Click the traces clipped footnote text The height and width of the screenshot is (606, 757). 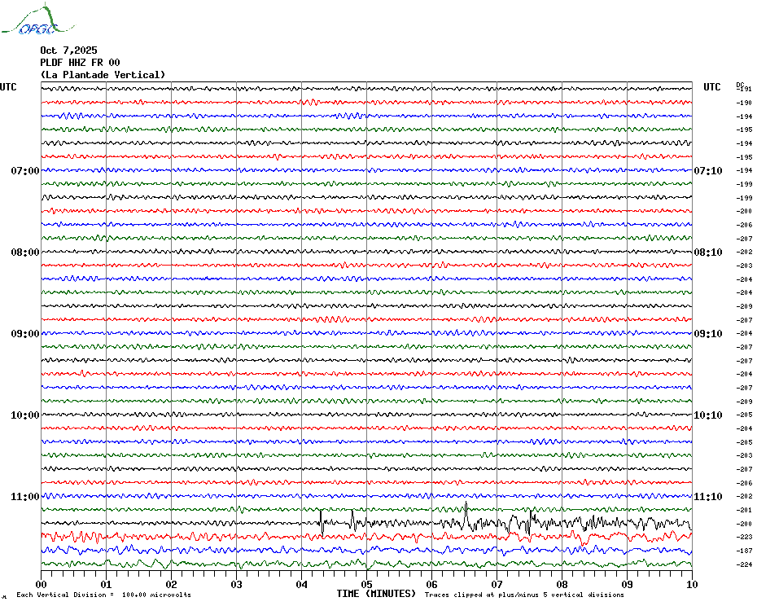[524, 595]
